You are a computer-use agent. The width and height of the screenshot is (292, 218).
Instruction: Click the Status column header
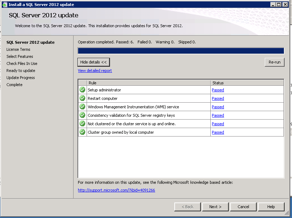coord(247,83)
